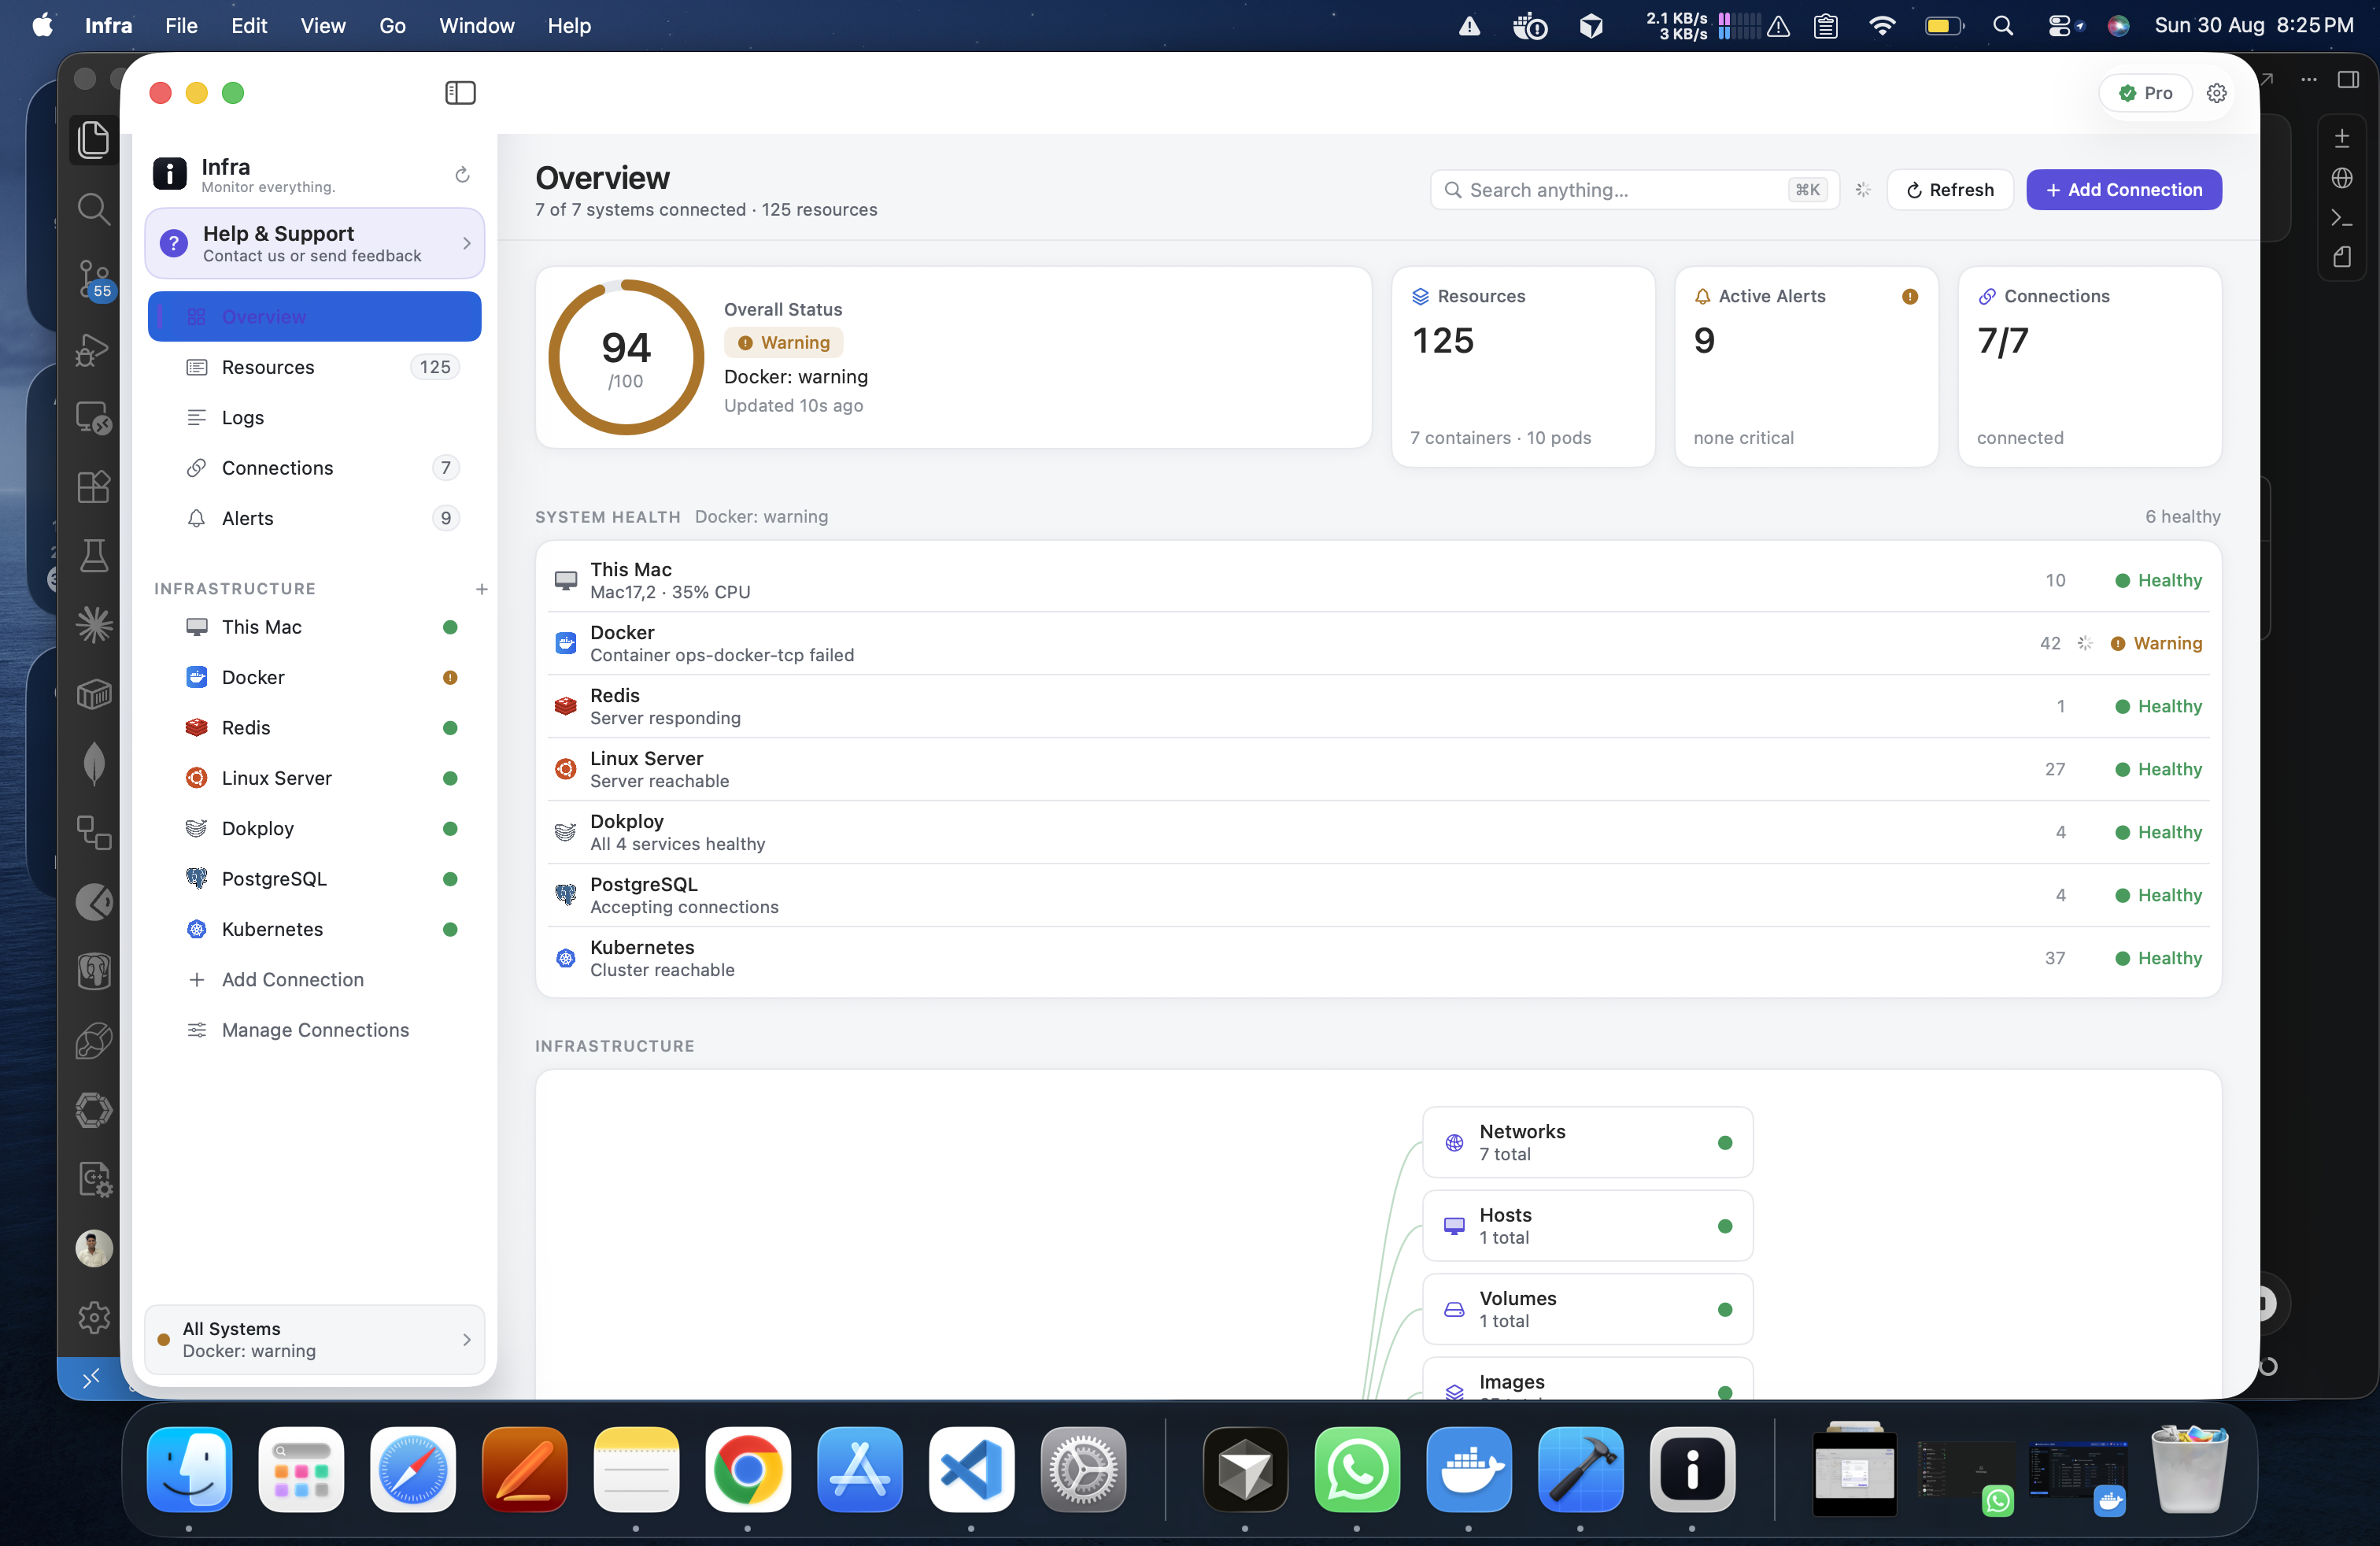Open the Overview sidebar tab

coord(315,317)
